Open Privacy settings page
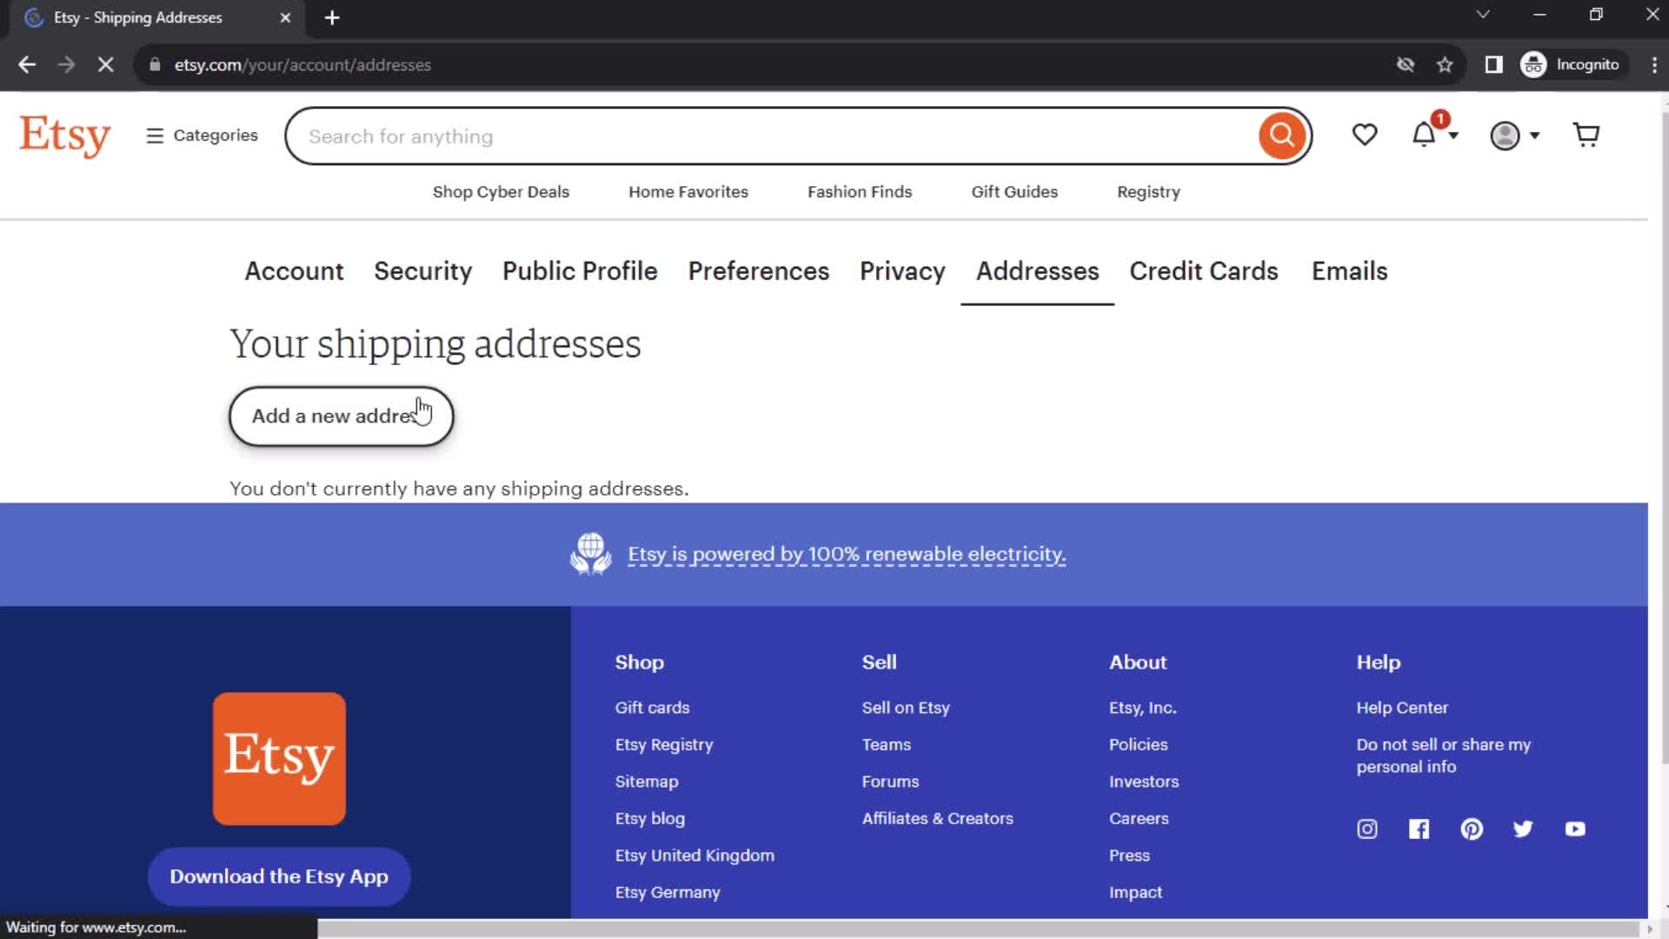This screenshot has height=939, width=1669. (x=903, y=270)
